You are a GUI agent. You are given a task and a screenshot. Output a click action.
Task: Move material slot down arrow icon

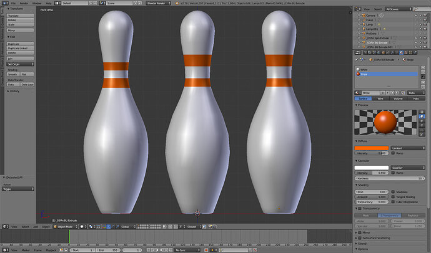[423, 87]
